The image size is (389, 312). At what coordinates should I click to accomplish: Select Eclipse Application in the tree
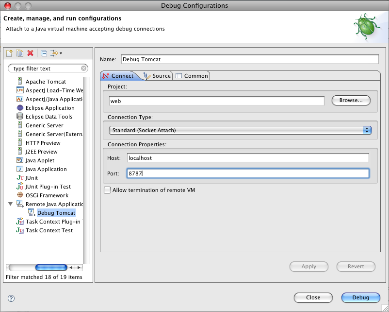coord(50,108)
